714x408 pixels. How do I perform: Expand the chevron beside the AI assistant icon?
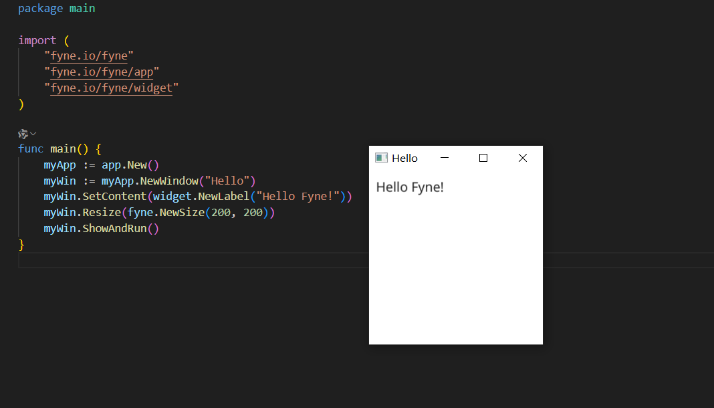[x=33, y=134]
